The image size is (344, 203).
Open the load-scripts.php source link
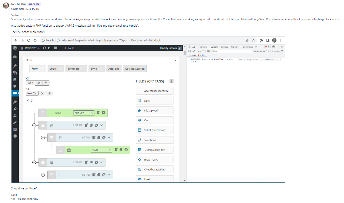tap(259, 59)
